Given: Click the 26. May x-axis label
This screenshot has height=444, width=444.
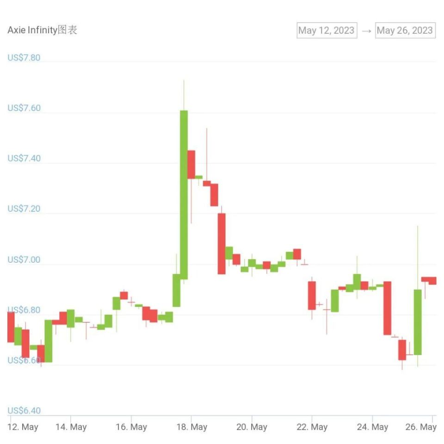Looking at the screenshot, I should click(x=421, y=427).
